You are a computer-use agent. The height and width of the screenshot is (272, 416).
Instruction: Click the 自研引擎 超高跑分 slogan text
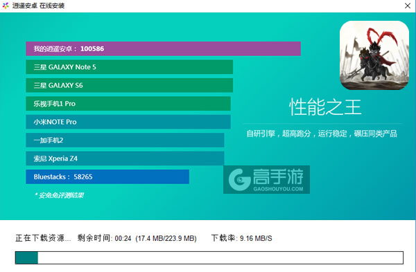(322, 134)
